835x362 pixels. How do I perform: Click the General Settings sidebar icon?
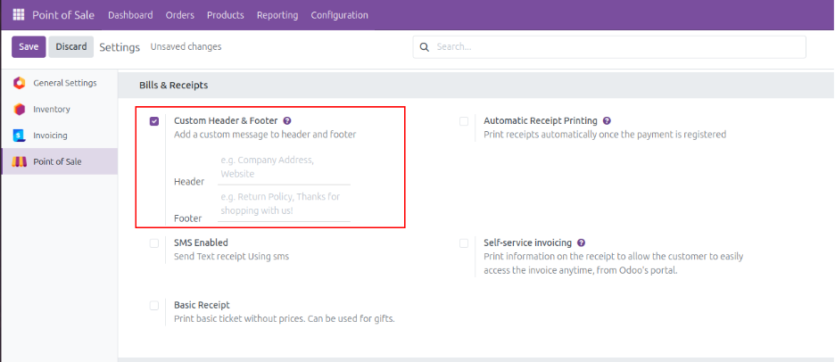tap(20, 83)
